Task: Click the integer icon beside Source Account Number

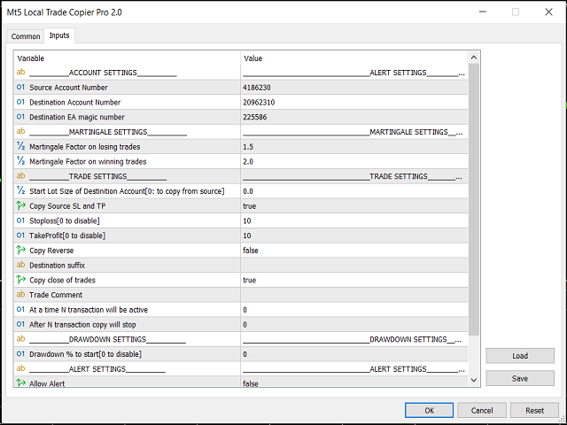Action: point(20,87)
